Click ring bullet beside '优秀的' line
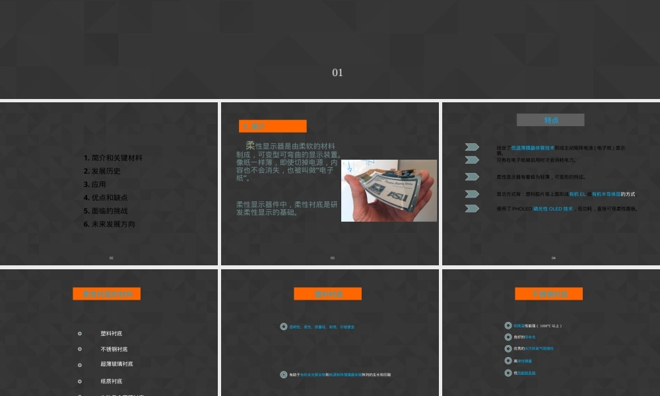660x396 pixels. 508,348
